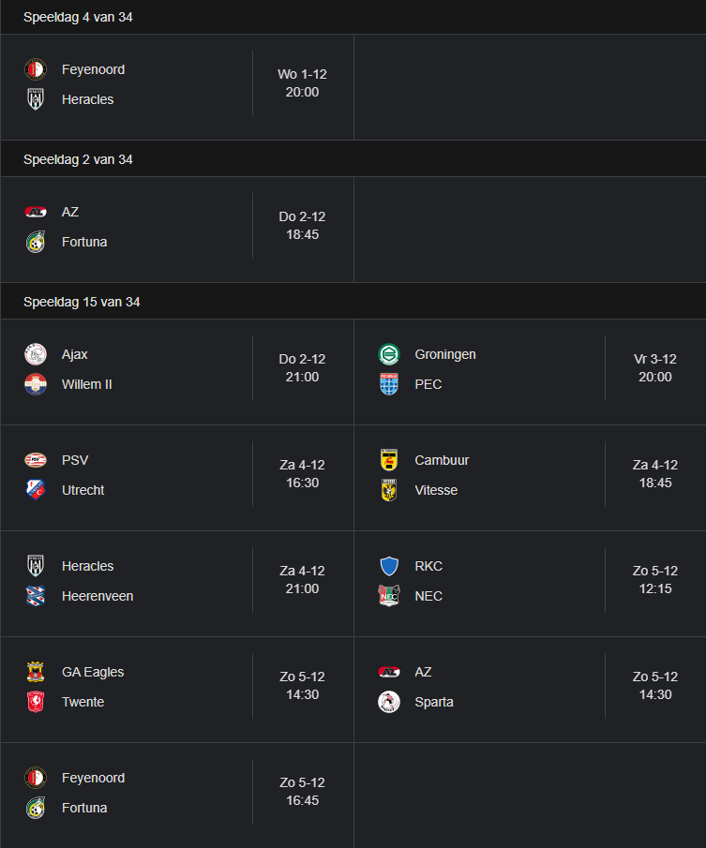Open the Zo 5-12 16:45 match time
Screen dimensions: 706x848
point(303,792)
